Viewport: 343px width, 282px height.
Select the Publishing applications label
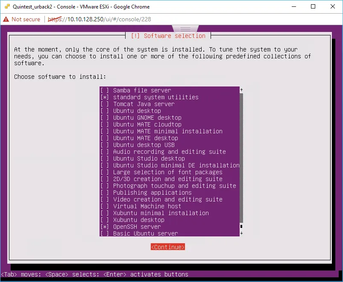point(152,193)
